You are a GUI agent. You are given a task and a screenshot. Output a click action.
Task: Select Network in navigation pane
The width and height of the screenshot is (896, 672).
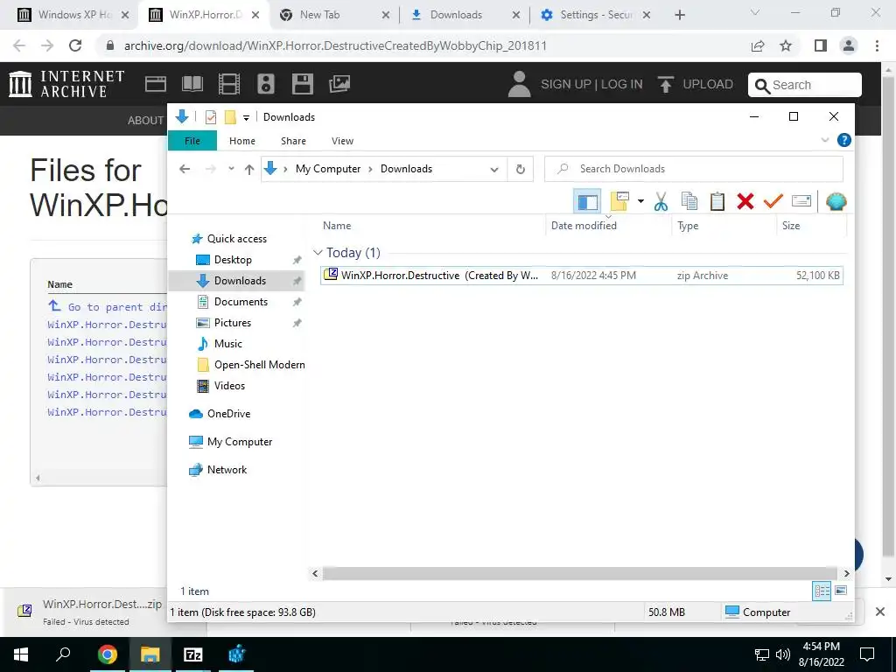pyautogui.click(x=227, y=470)
